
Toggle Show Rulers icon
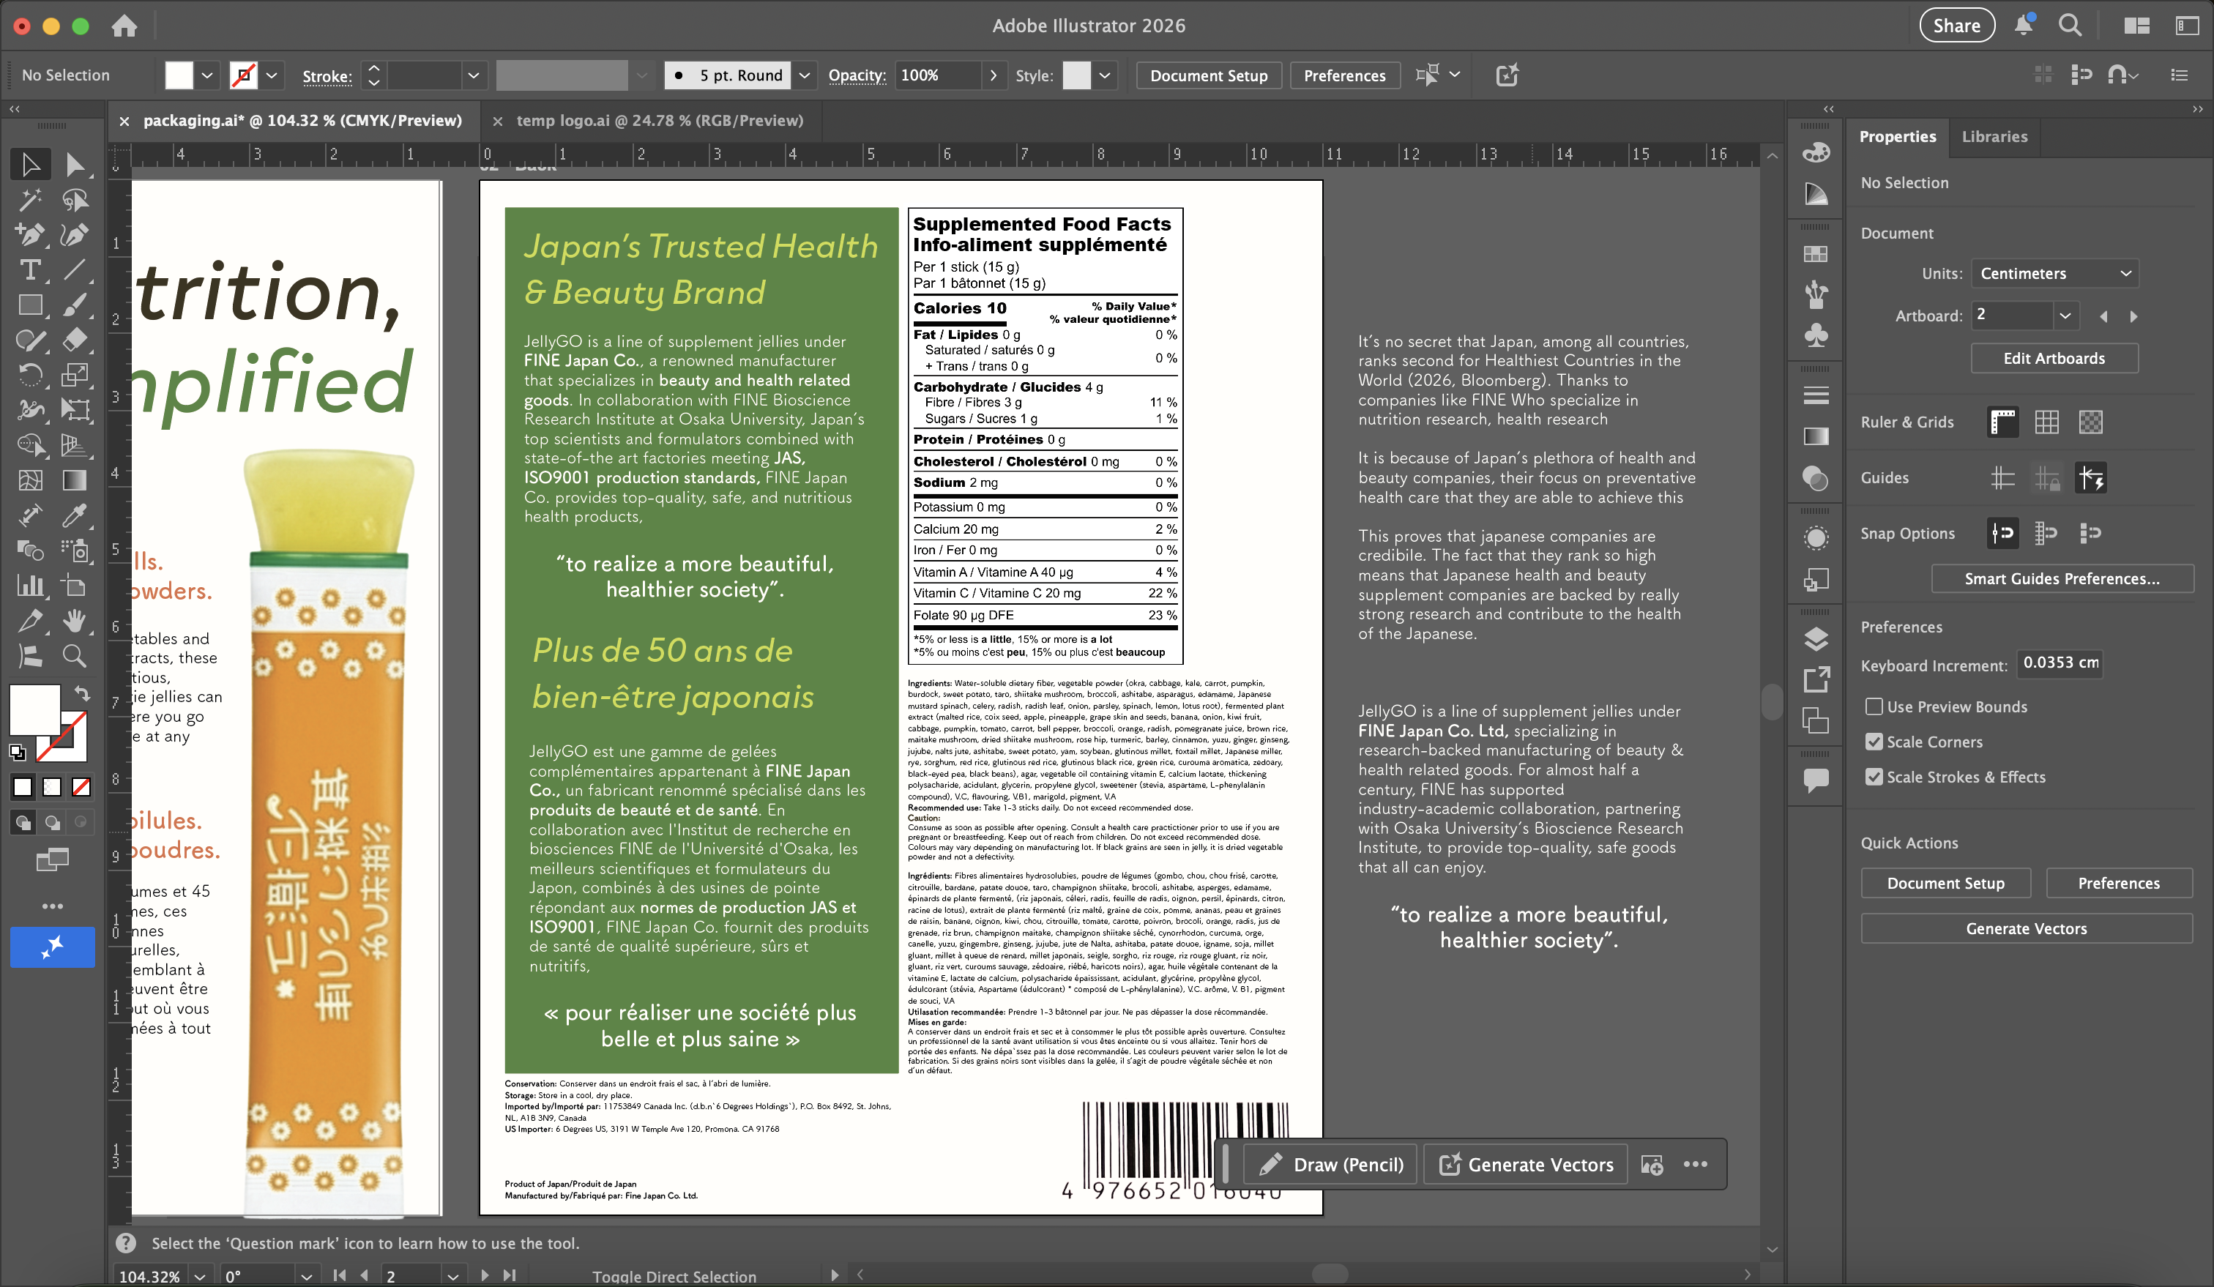(2002, 422)
